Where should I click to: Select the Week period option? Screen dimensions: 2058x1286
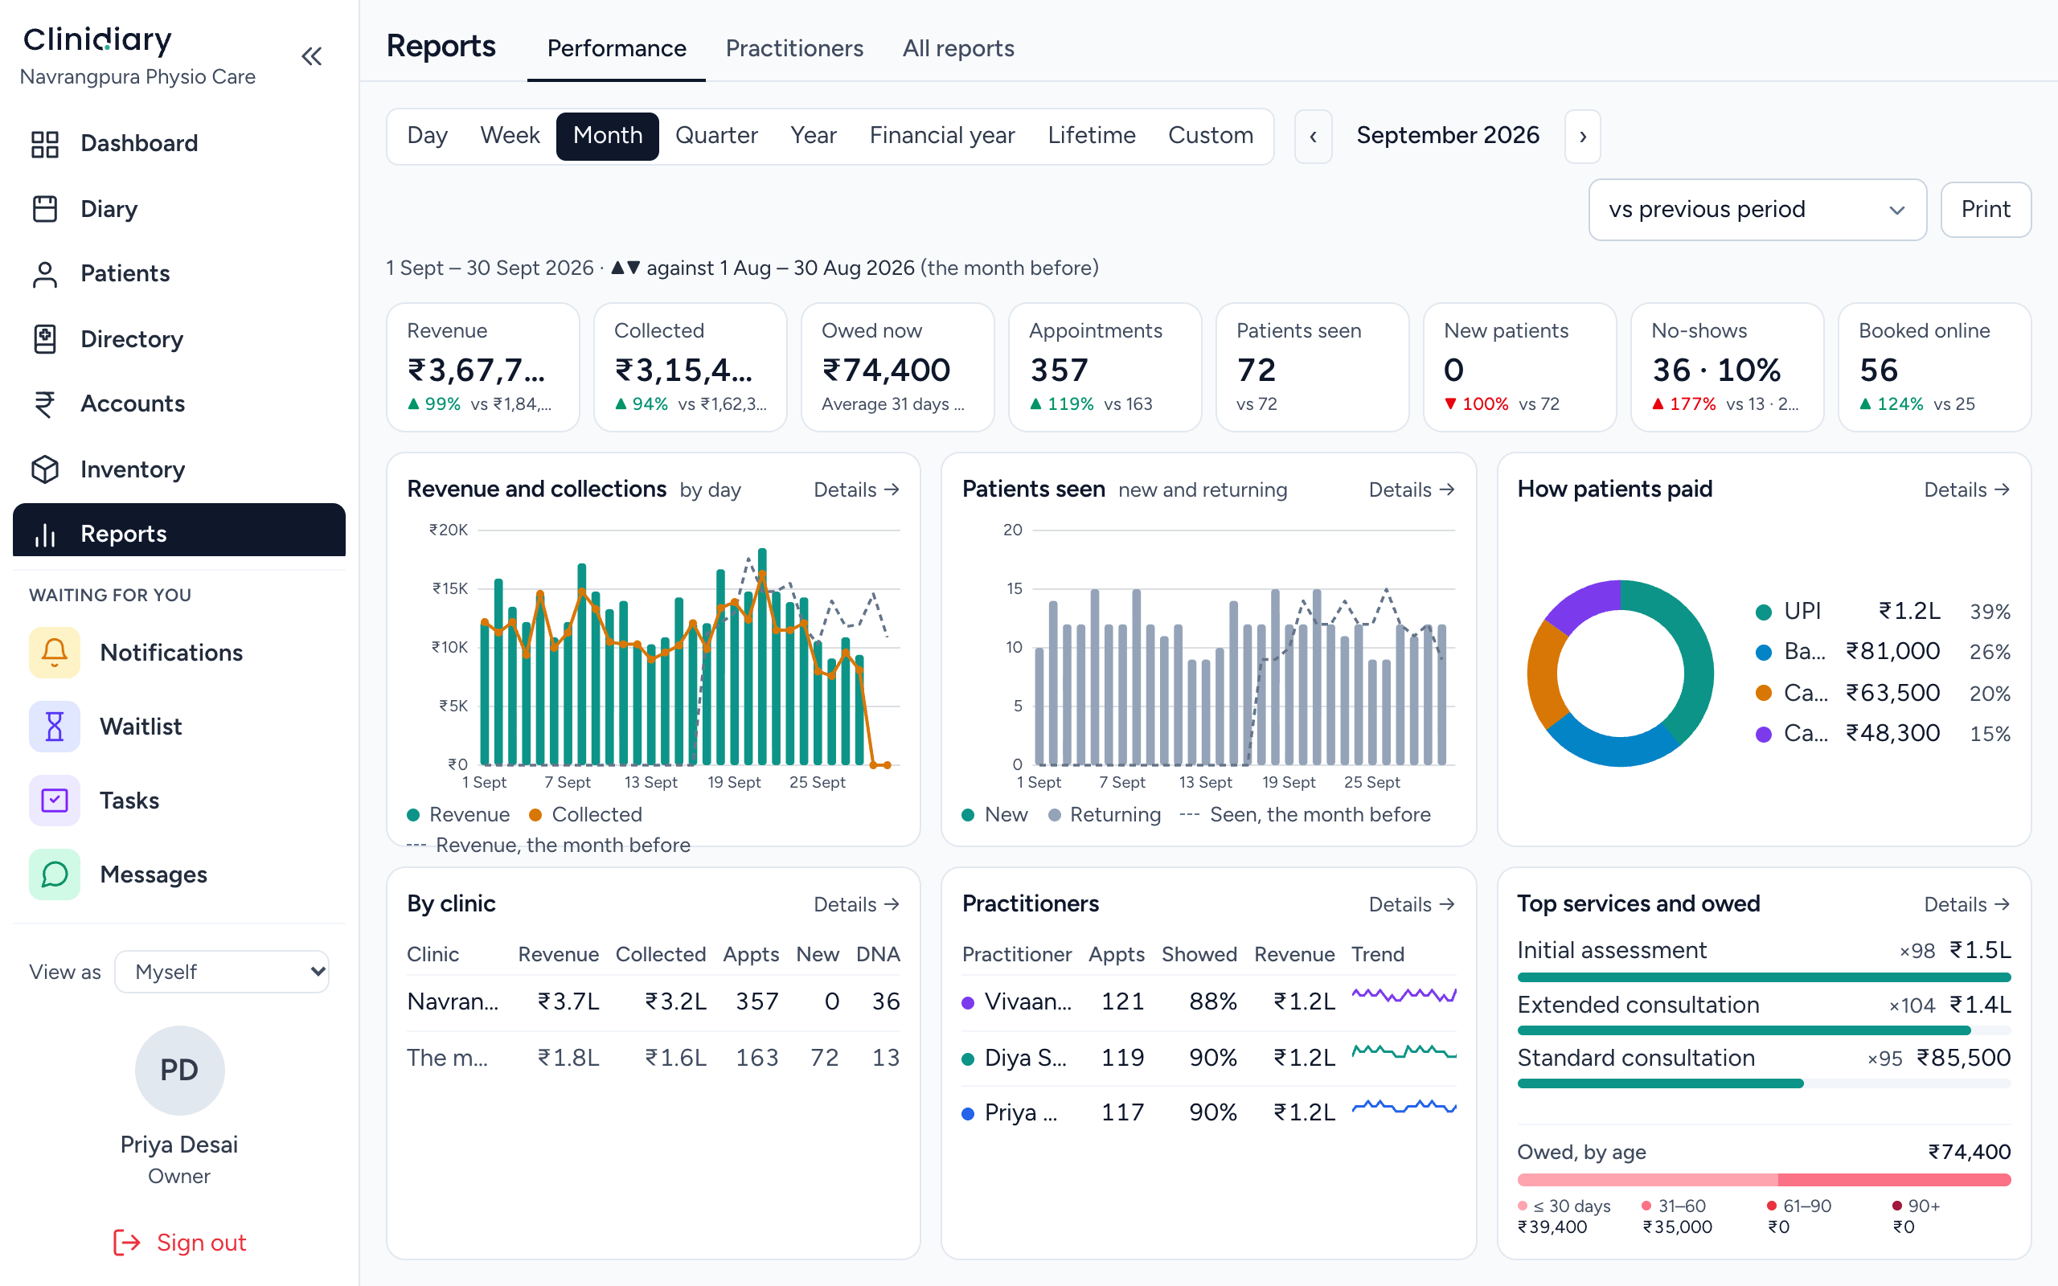pyautogui.click(x=510, y=136)
